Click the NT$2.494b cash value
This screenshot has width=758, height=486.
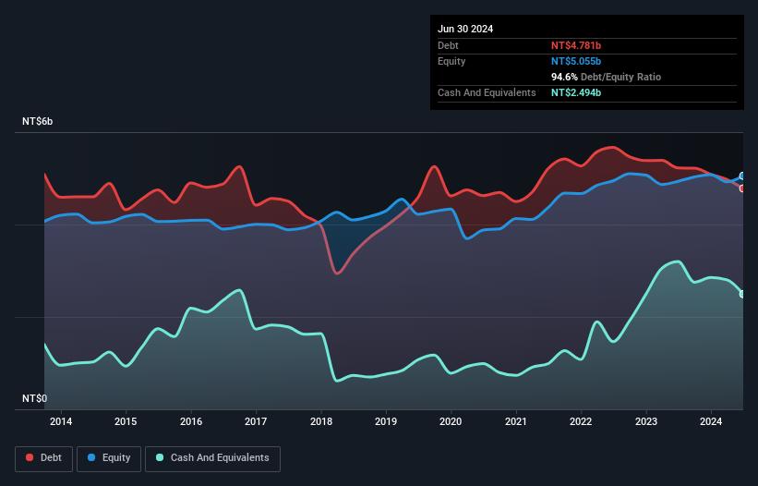click(x=576, y=92)
